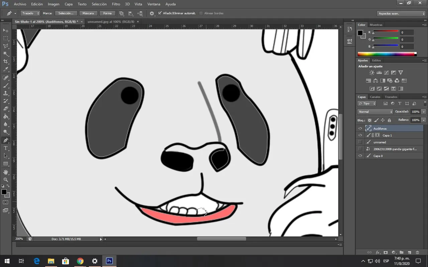428x267 pixels.
Task: Open the Opacidad value dropdown arrow
Action: [424, 112]
